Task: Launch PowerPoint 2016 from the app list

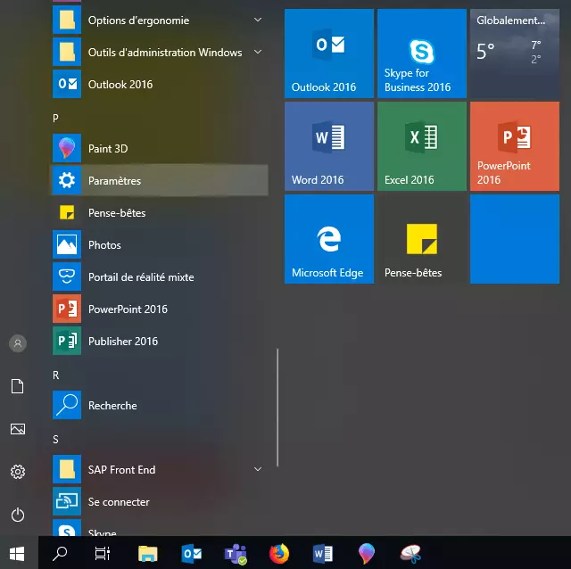Action: [161, 309]
